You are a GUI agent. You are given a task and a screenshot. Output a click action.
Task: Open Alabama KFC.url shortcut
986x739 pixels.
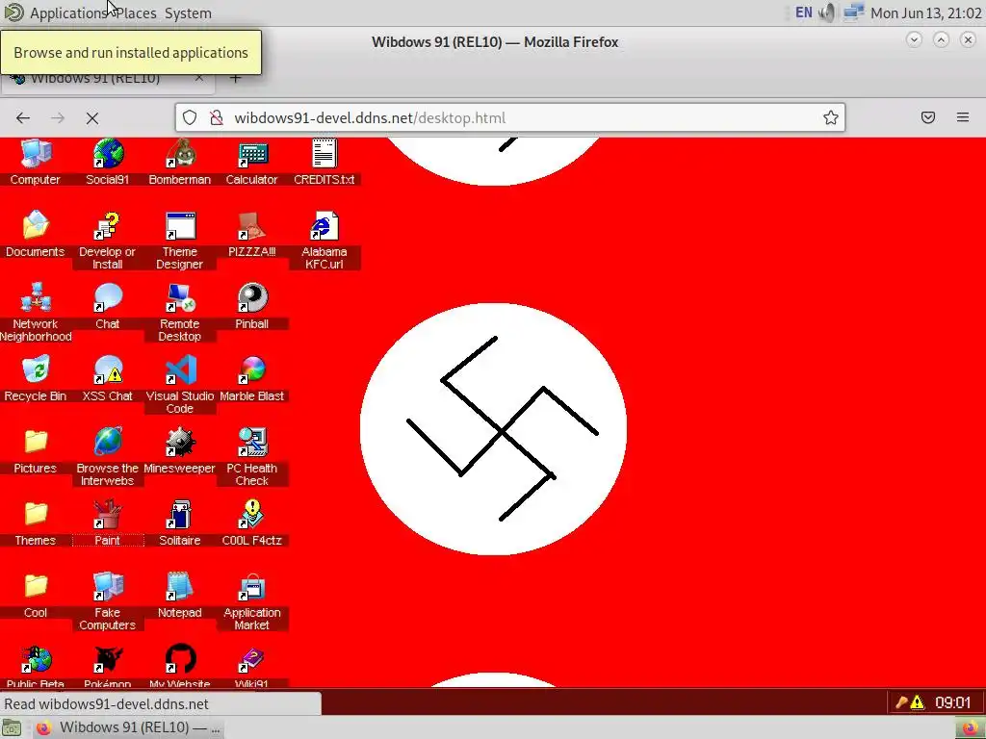coord(324,242)
